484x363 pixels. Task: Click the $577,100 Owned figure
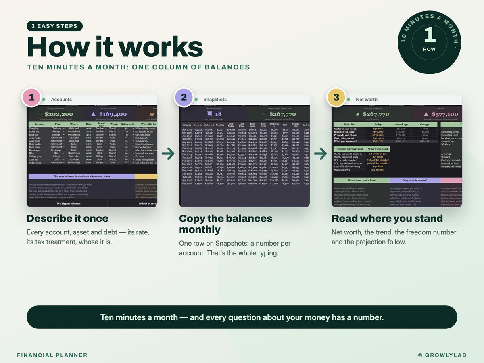[445, 114]
